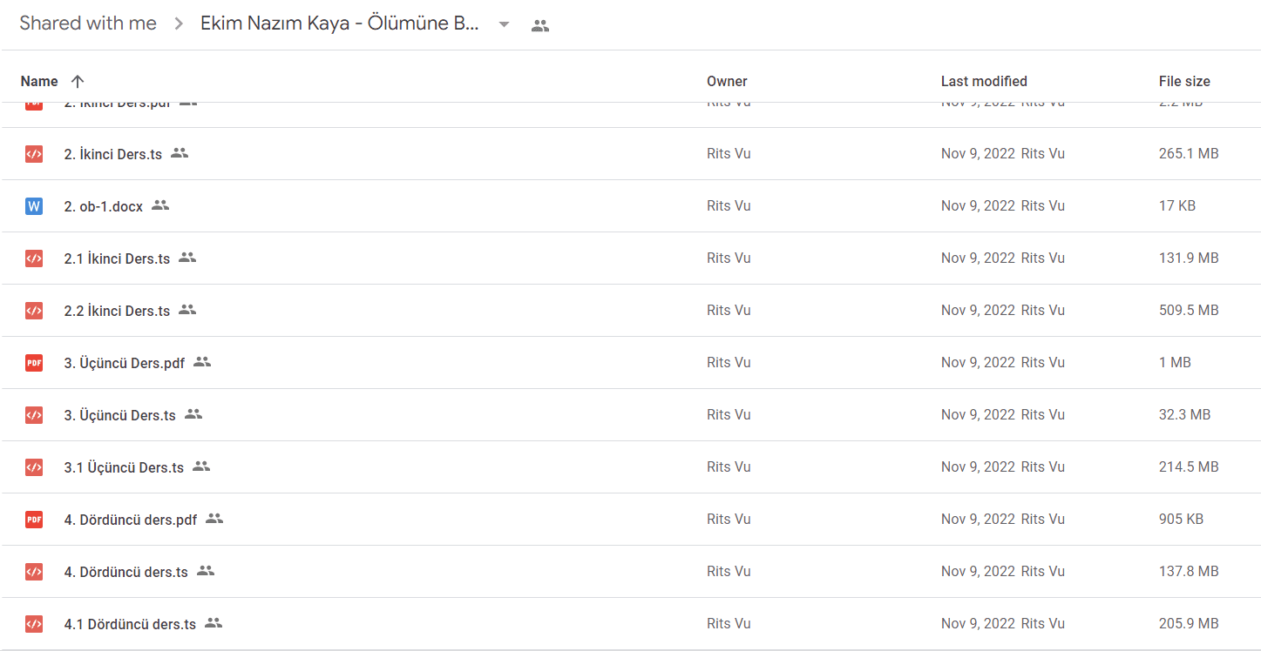Click the Owner column header

click(727, 81)
